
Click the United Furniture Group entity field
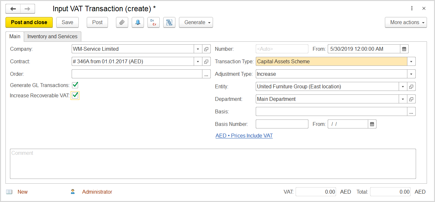(327, 87)
